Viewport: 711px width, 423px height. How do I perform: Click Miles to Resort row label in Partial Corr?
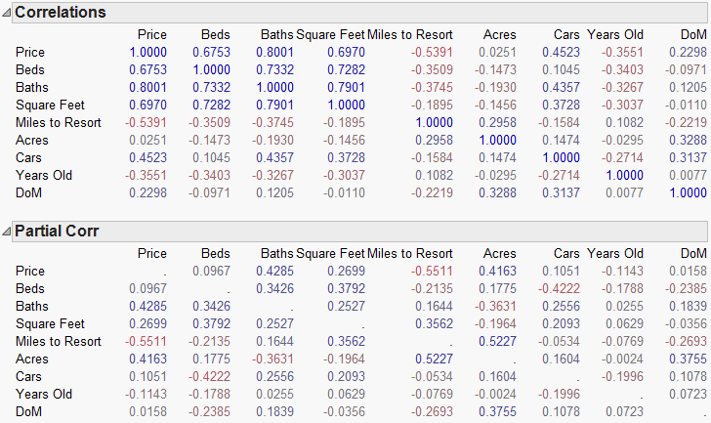pyautogui.click(x=58, y=341)
